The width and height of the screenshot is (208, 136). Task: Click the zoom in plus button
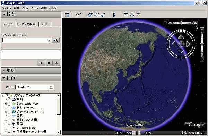click(202, 29)
